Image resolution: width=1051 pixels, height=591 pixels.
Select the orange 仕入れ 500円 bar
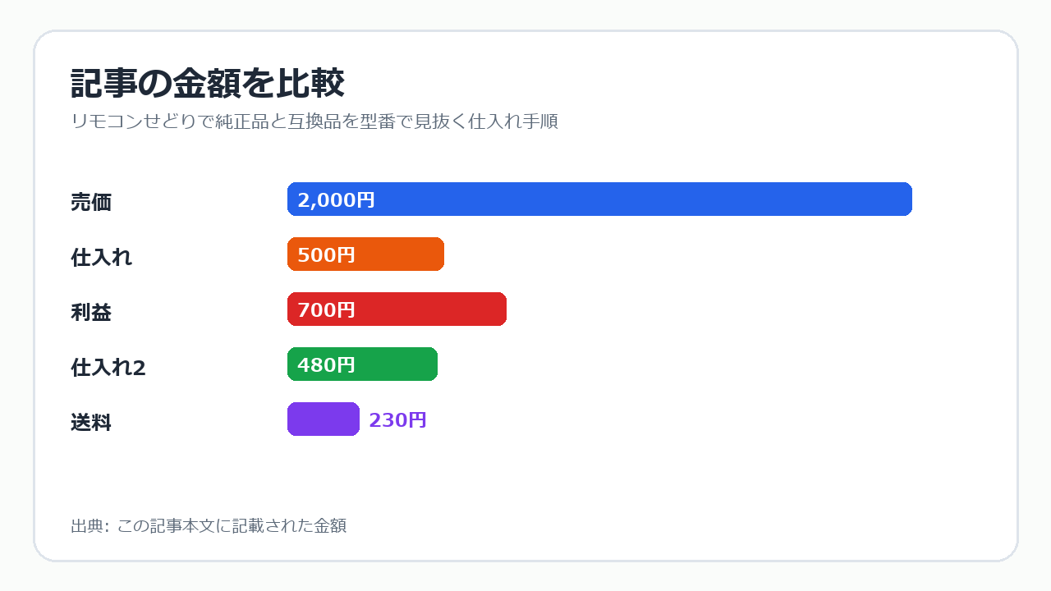point(365,254)
